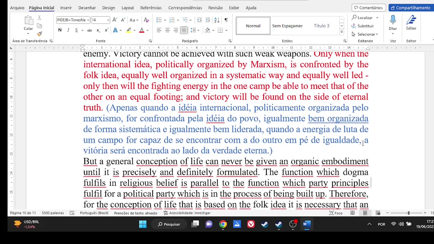Switch to the Layout tab
Image resolution: width=434 pixels, height=244 pixels.
click(127, 7)
